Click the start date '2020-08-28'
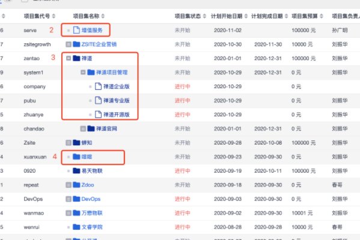 228,227
